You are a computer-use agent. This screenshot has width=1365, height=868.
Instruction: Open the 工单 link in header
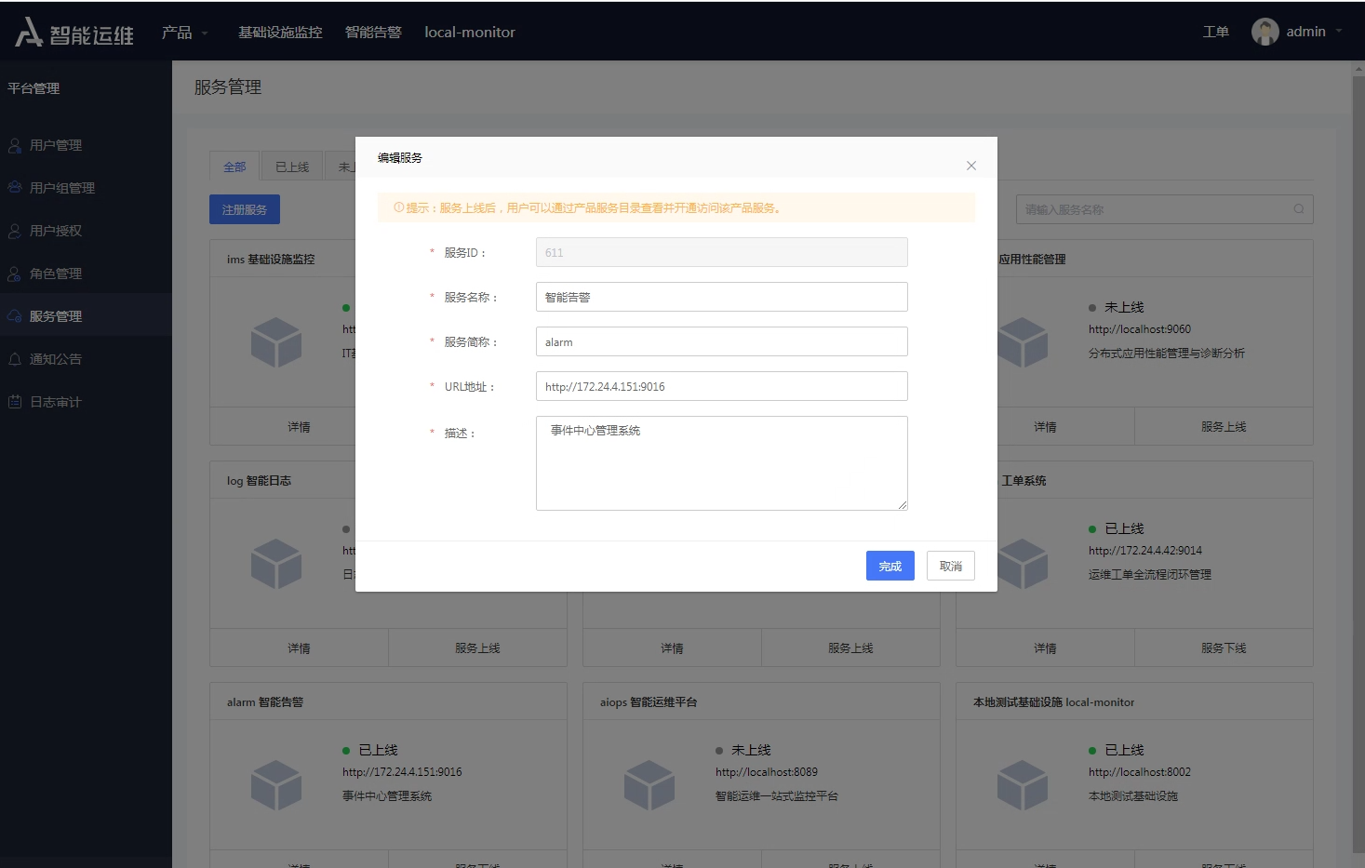pos(1215,32)
